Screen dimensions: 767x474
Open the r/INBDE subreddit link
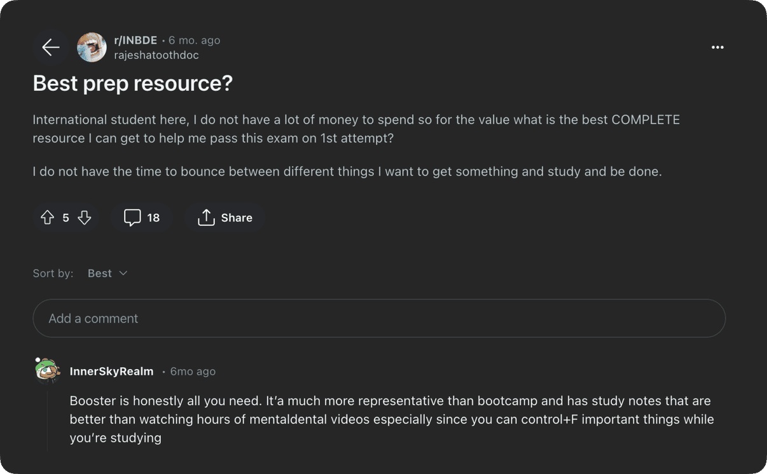pyautogui.click(x=135, y=40)
